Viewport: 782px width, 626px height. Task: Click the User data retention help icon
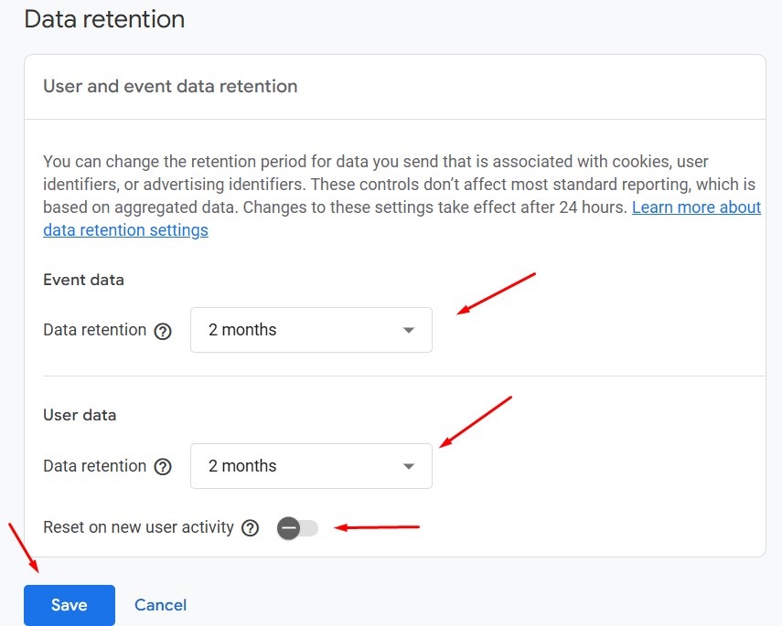(x=163, y=466)
